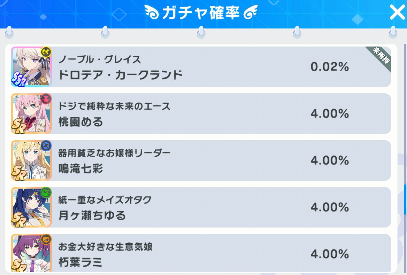This screenshot has width=407, height=275.
Task: Click ドロテア・カークランド SSR character portrait
Action: [31, 67]
